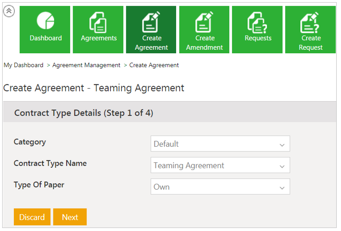
Task: Open the Type Of Paper dropdown
Action: 220,187
